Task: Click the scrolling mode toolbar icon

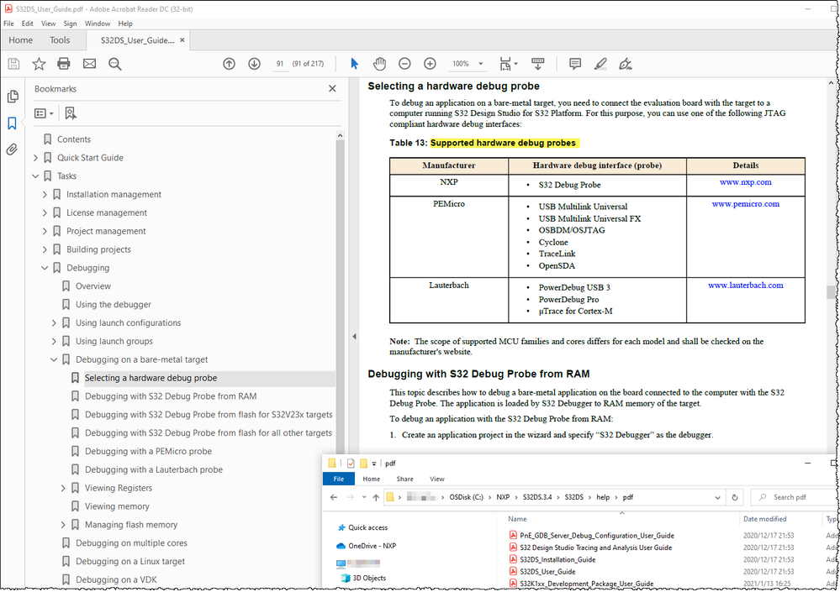Action: point(538,64)
